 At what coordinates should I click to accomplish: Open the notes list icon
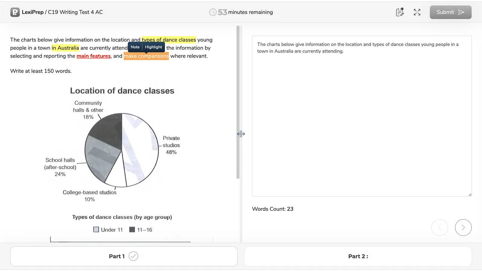[x=400, y=12]
